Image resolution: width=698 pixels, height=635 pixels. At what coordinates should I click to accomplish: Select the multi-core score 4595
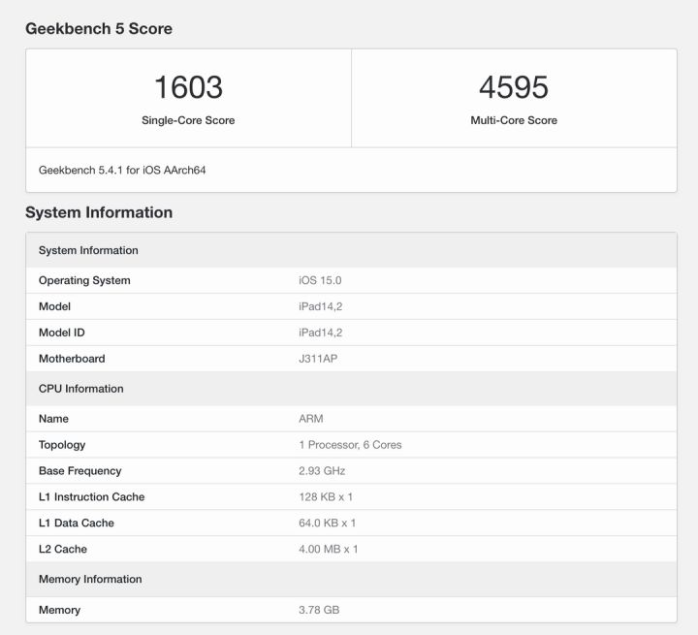[514, 87]
